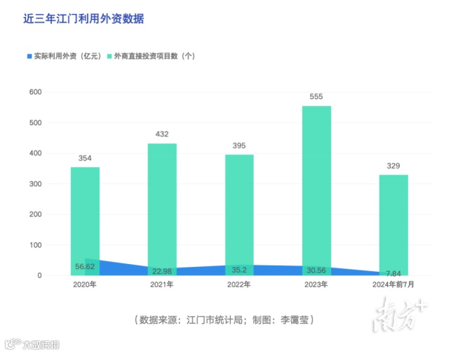The image size is (449, 354).
Task: Click the x-axis label 2020年
Action: tap(85, 284)
